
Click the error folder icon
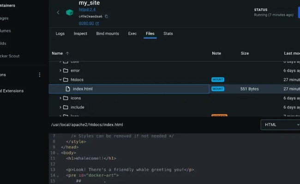pyautogui.click(x=66, y=70)
